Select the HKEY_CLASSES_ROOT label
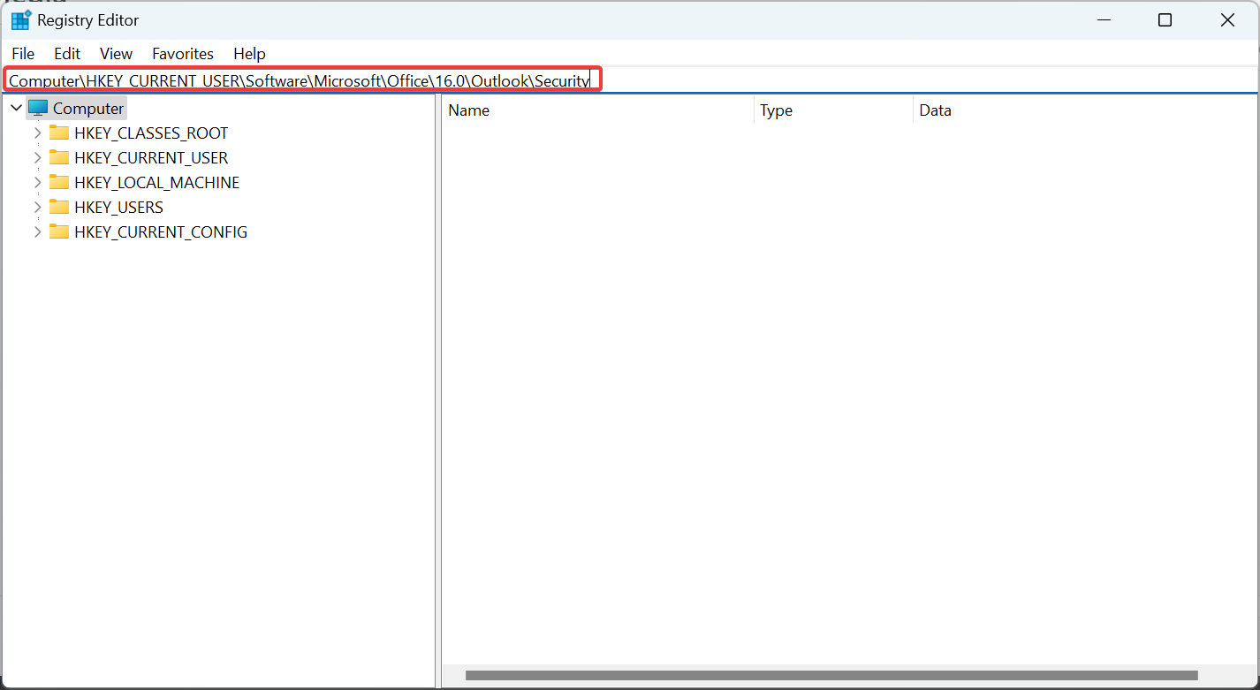1260x690 pixels. [151, 133]
